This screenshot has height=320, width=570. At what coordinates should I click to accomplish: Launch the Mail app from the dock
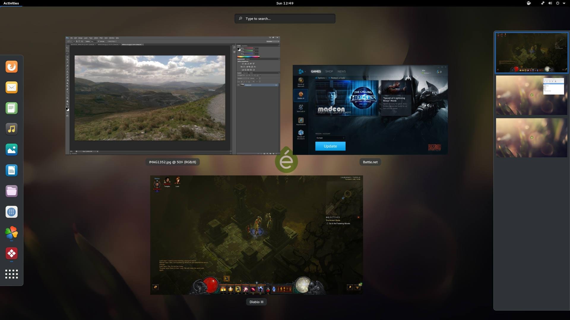coord(12,87)
